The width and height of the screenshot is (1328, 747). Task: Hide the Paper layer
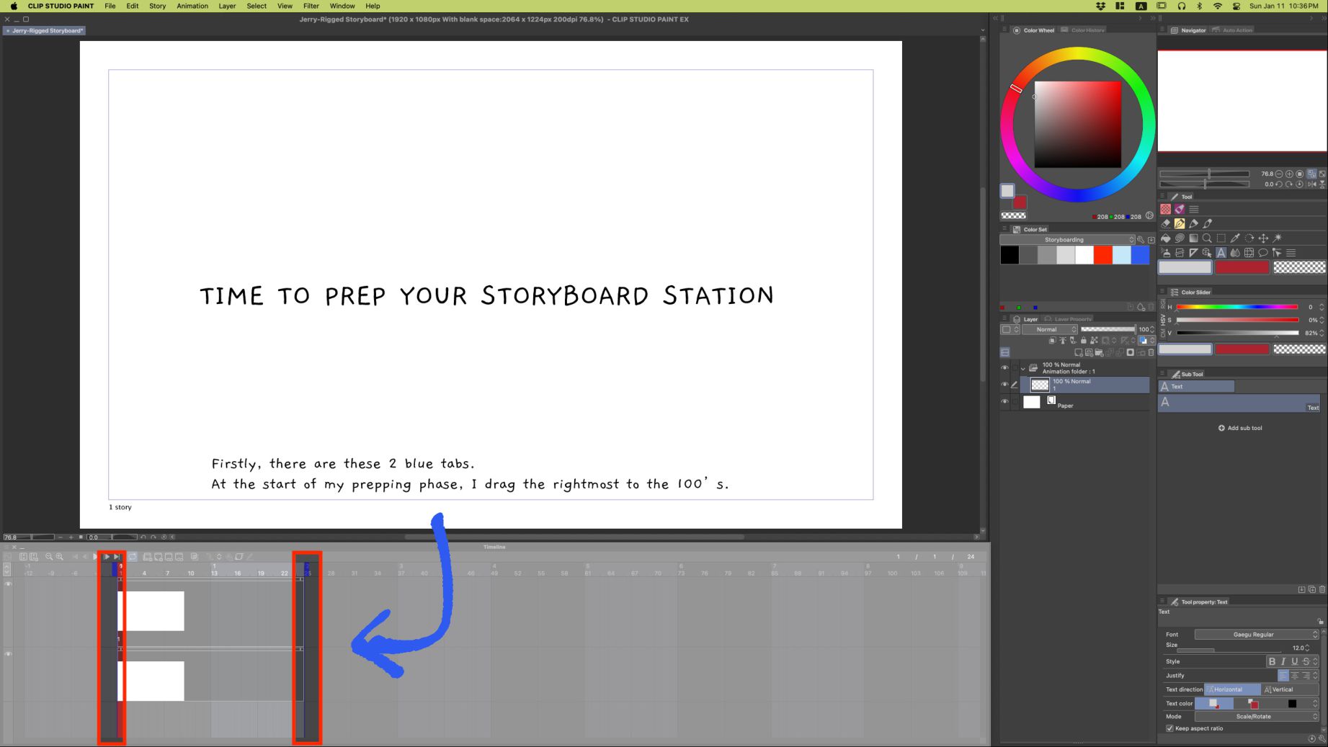tap(1004, 402)
